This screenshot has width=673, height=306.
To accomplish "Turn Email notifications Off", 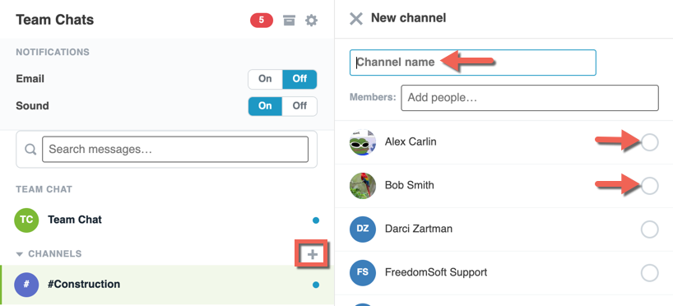I will click(x=299, y=79).
